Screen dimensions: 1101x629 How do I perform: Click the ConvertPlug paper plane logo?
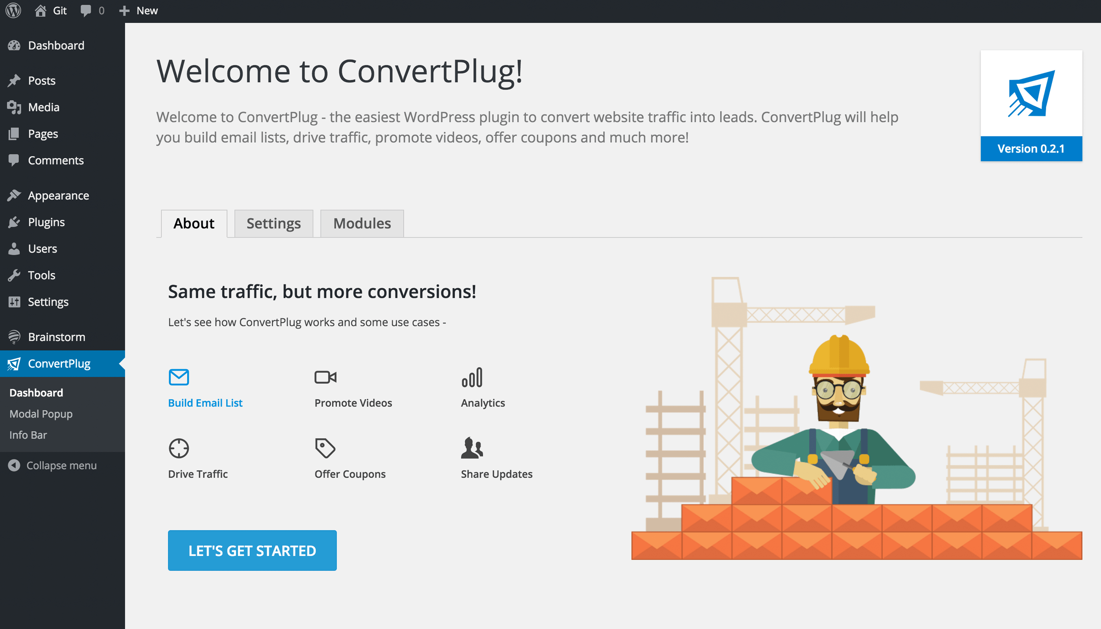point(1031,94)
